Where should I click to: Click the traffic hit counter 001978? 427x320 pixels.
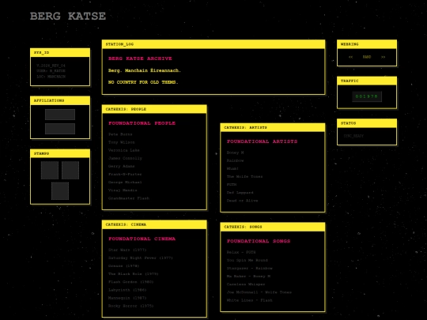(367, 96)
